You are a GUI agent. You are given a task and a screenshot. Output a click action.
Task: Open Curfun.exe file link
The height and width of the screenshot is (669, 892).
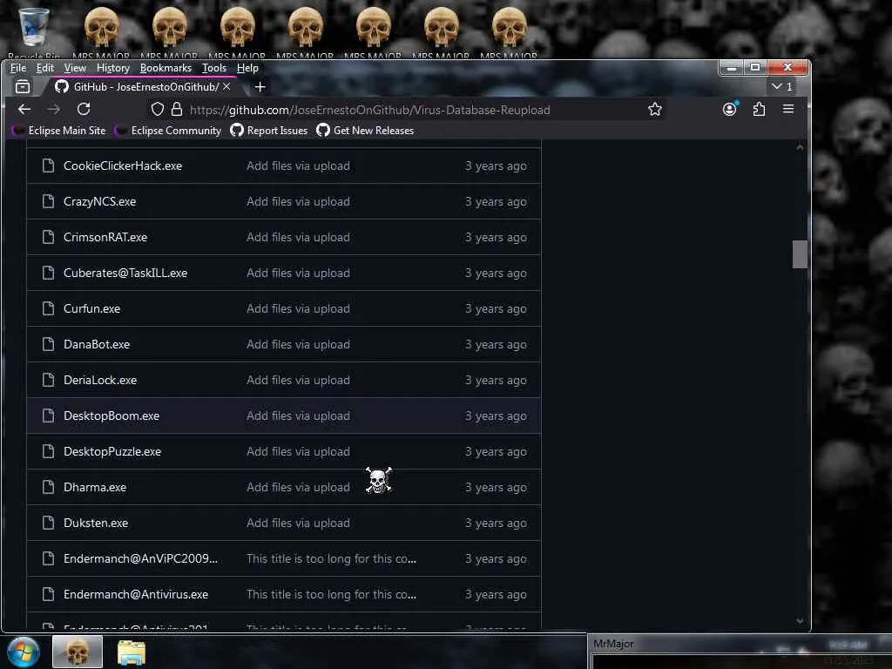(x=91, y=309)
